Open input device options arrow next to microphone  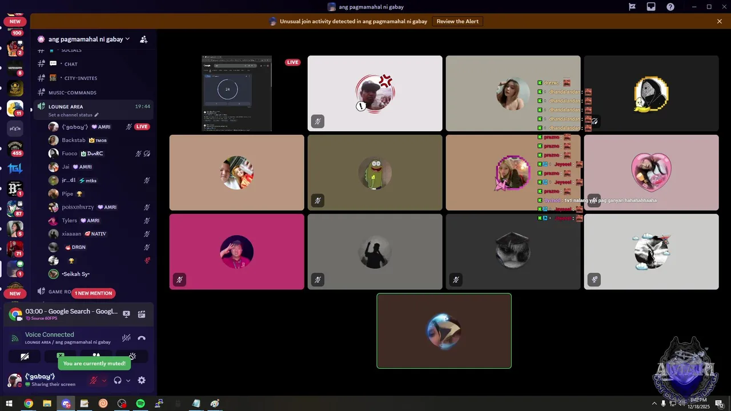[x=104, y=380]
